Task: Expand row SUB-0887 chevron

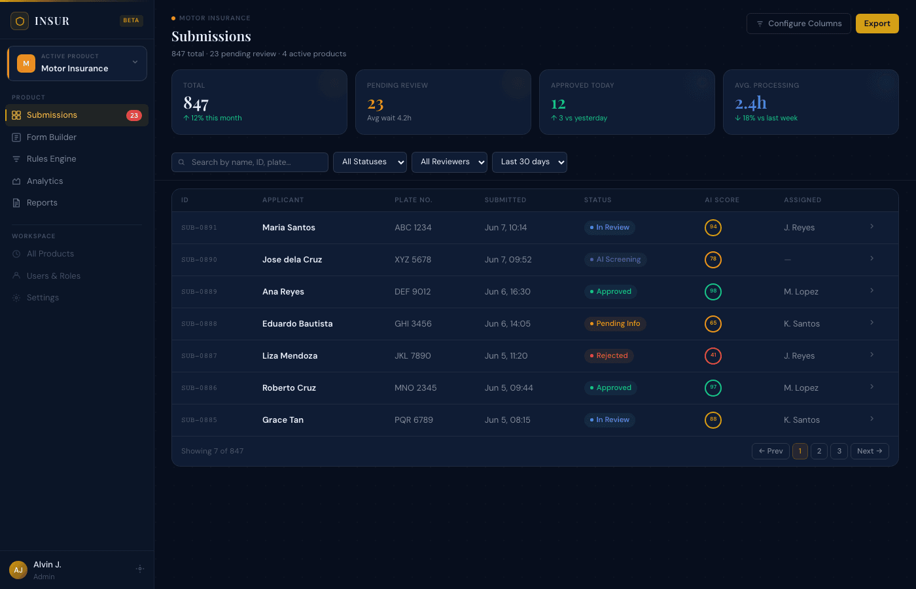Action: click(x=872, y=355)
